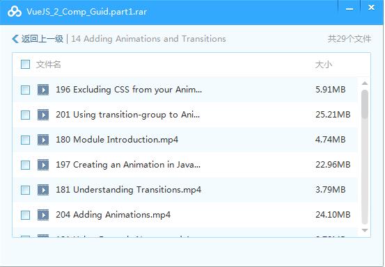The image size is (385, 267).
Task: Click video icon for 180 Module Introduction
Action: coord(43,140)
